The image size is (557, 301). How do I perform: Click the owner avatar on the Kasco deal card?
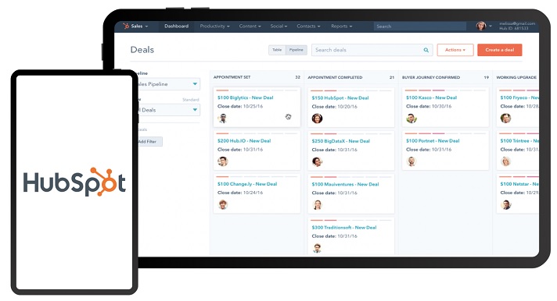click(x=411, y=119)
